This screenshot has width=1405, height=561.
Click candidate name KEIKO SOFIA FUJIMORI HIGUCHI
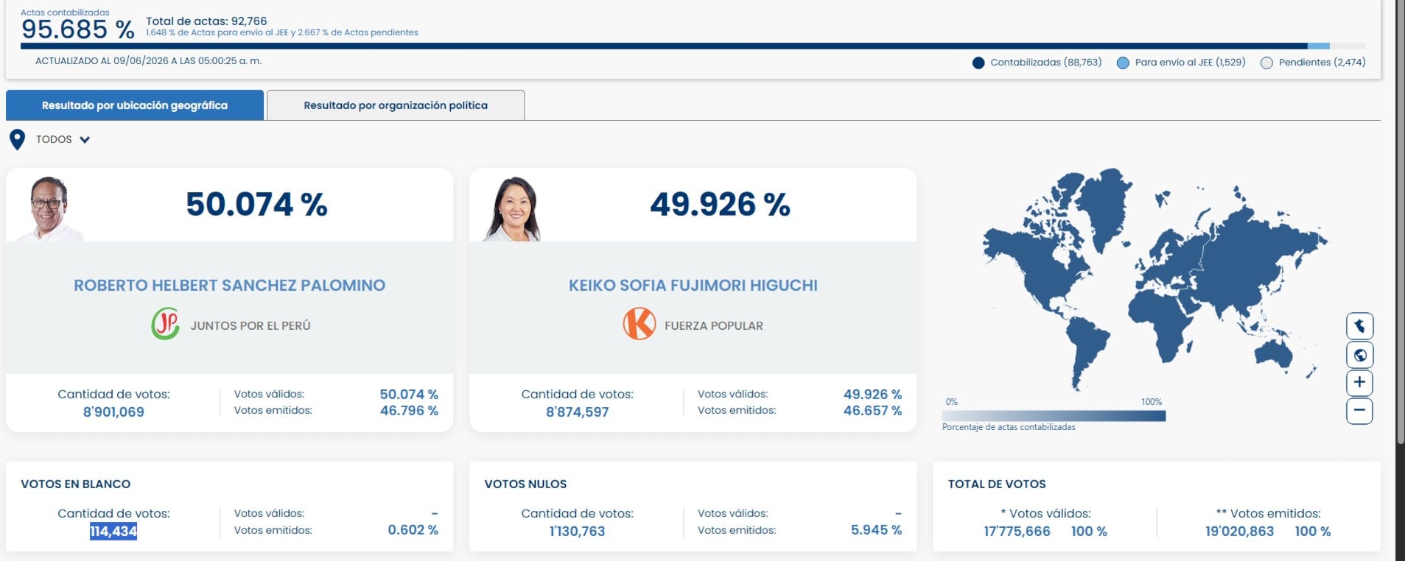pos(693,286)
